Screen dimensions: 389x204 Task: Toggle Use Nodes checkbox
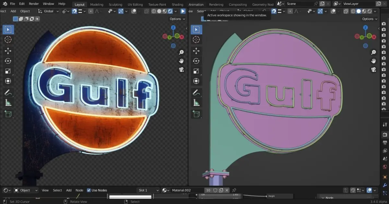pos(89,190)
